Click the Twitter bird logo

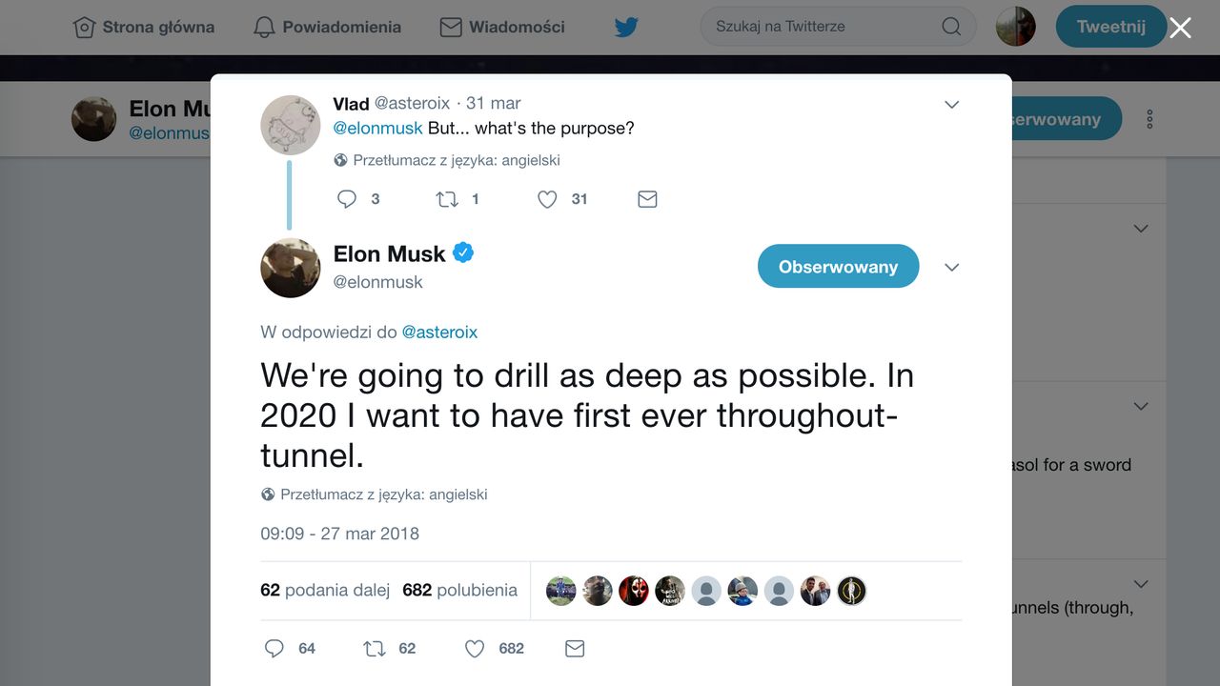(626, 28)
